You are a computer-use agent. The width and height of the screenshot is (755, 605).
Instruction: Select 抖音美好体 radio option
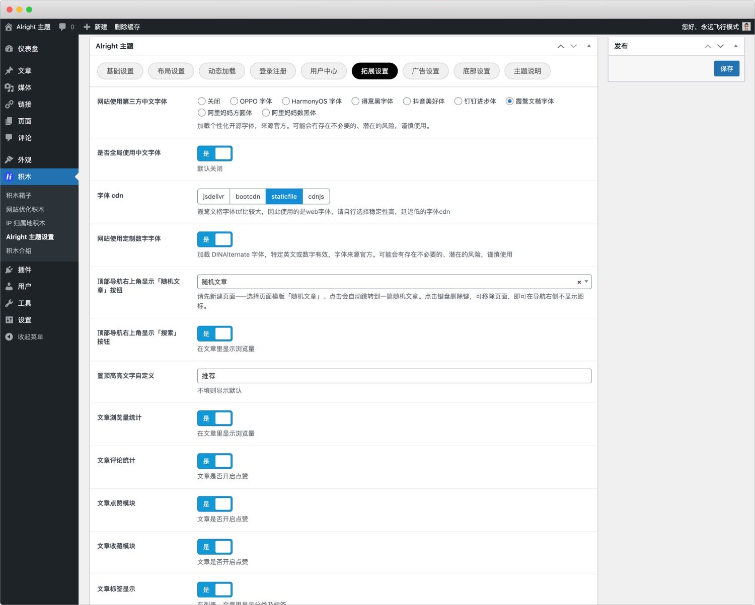point(407,101)
